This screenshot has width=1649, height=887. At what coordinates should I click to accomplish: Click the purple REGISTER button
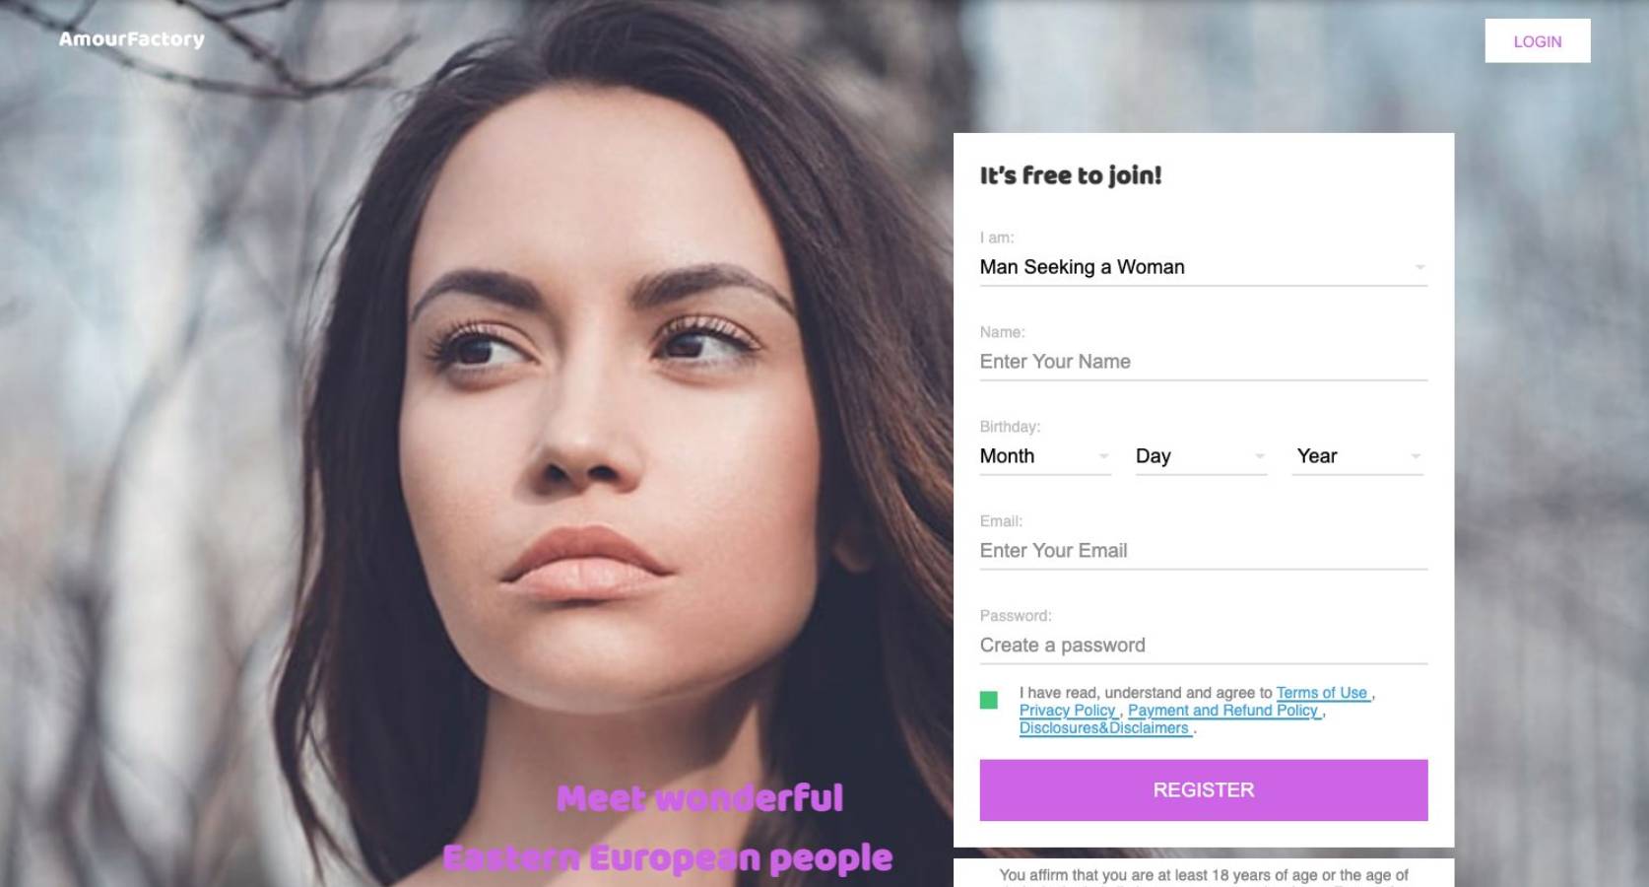[x=1203, y=790]
